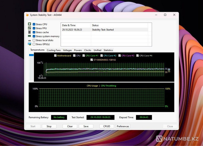Uncheck the Stress CPU checkbox
Viewport: 203px width, 146px height.
click(x=34, y=24)
